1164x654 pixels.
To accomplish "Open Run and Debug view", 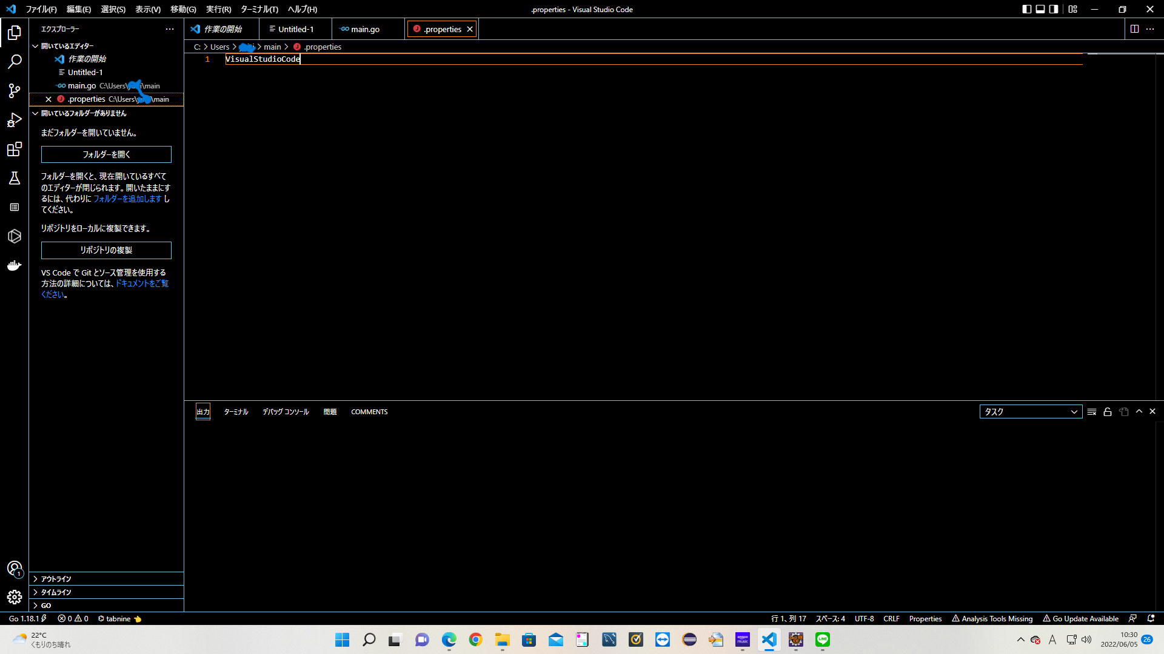I will coord(15,120).
